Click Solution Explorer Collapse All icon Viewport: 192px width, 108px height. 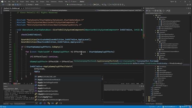pyautogui.click(x=155, y=11)
